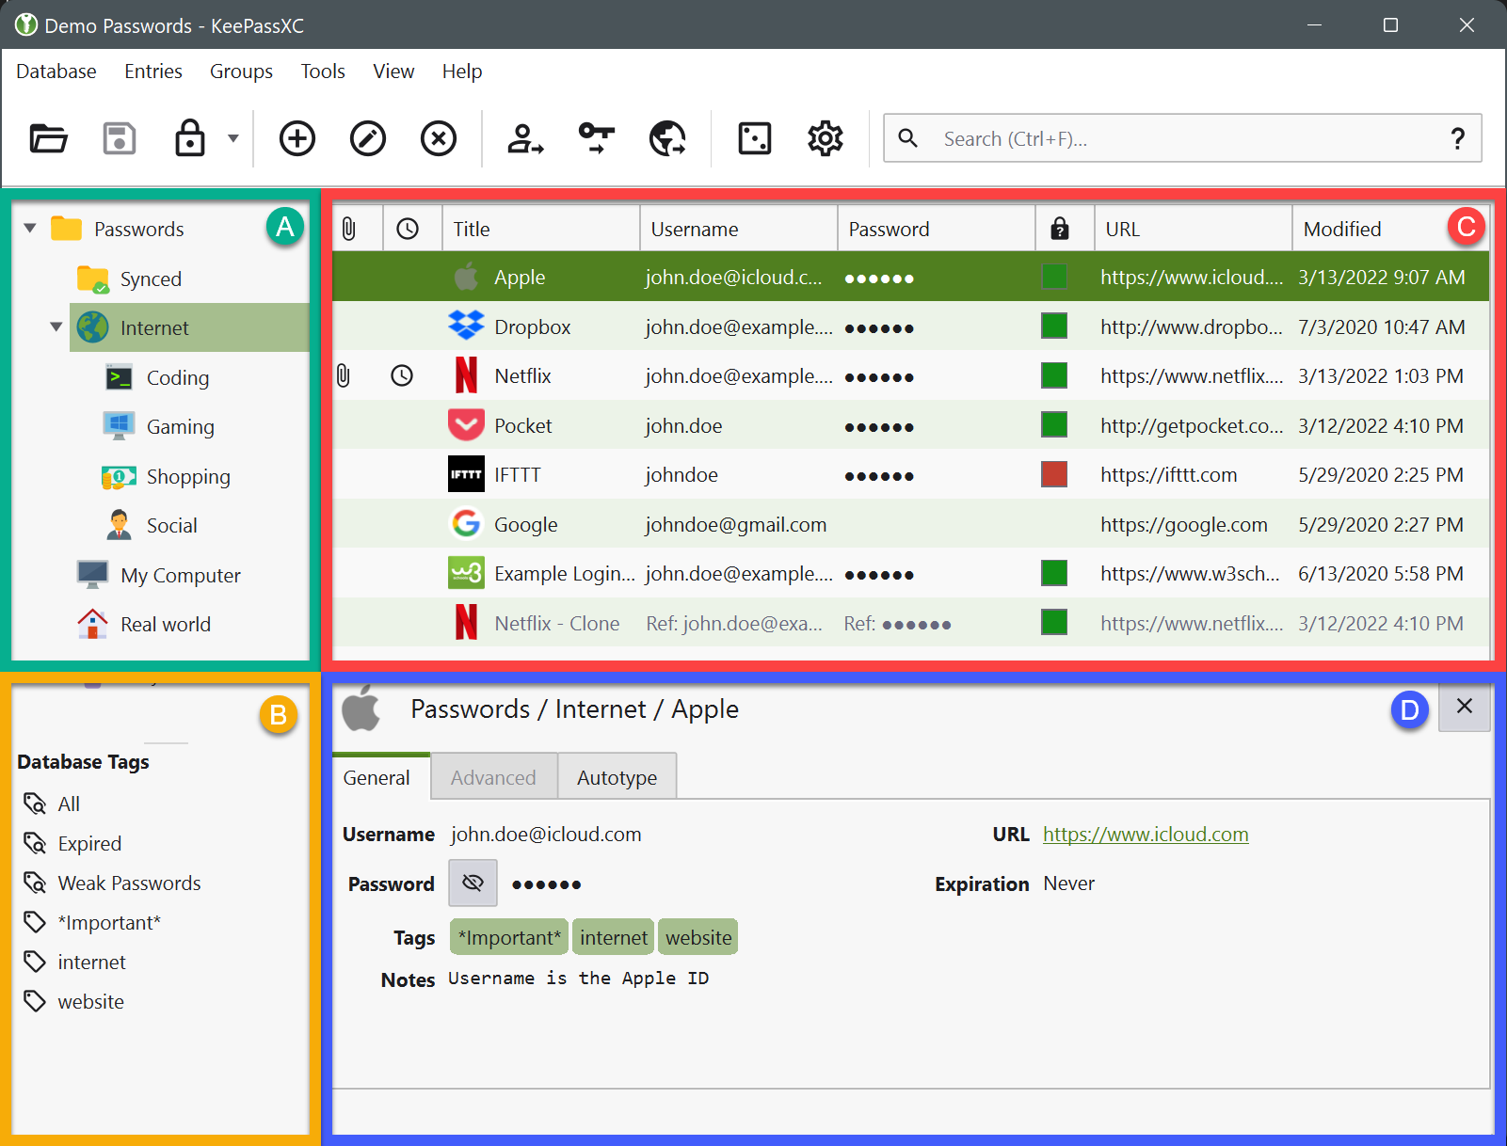Open the https://www.icloud.com URL link

tap(1146, 834)
